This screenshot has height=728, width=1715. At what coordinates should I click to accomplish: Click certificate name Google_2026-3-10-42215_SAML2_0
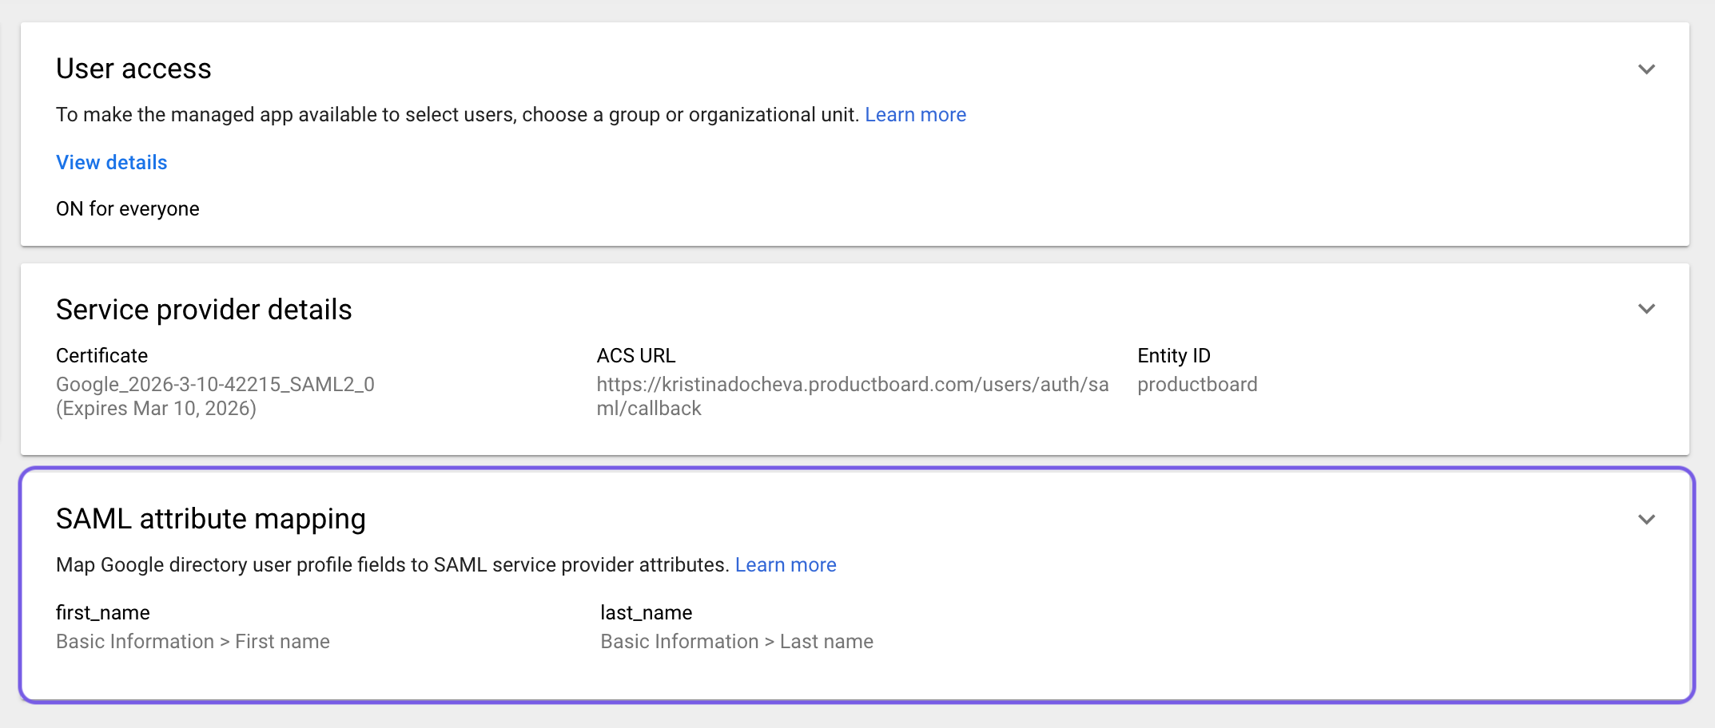(x=215, y=385)
